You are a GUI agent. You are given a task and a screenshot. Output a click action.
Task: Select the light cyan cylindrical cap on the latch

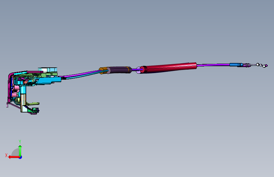point(47,70)
